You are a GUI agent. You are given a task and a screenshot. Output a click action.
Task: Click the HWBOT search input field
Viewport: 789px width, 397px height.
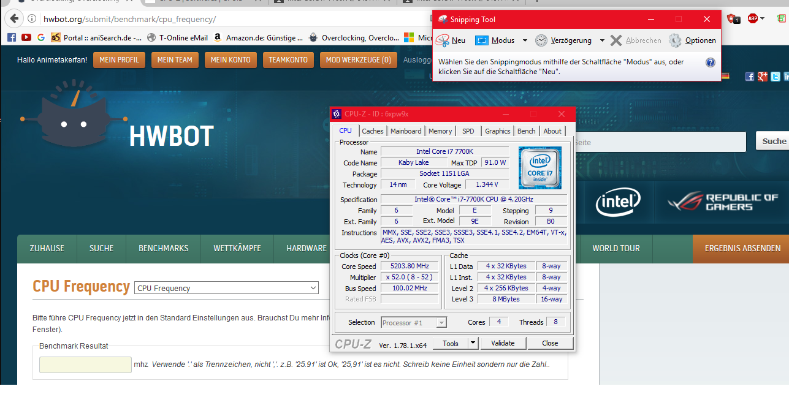(x=661, y=142)
